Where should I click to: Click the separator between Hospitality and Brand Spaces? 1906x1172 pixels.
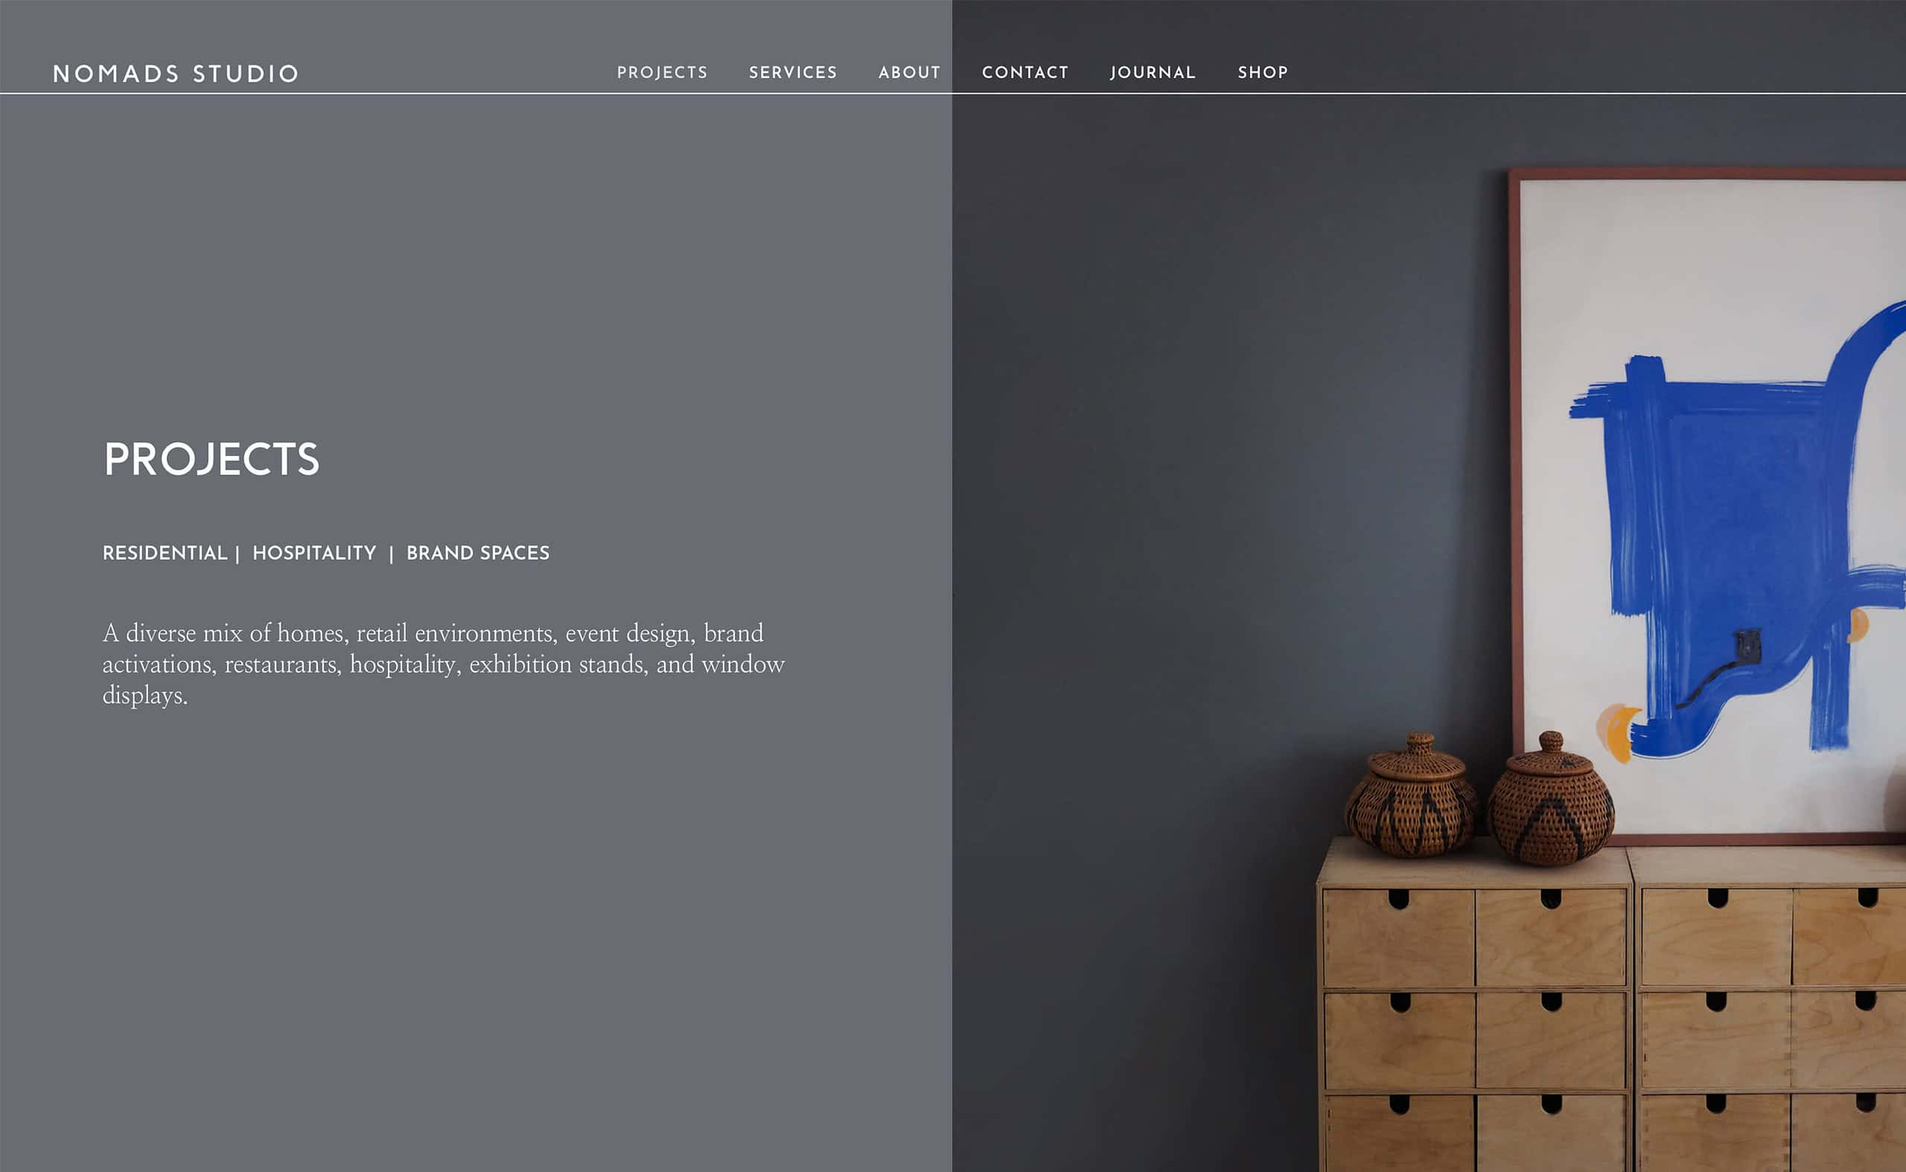tap(392, 554)
